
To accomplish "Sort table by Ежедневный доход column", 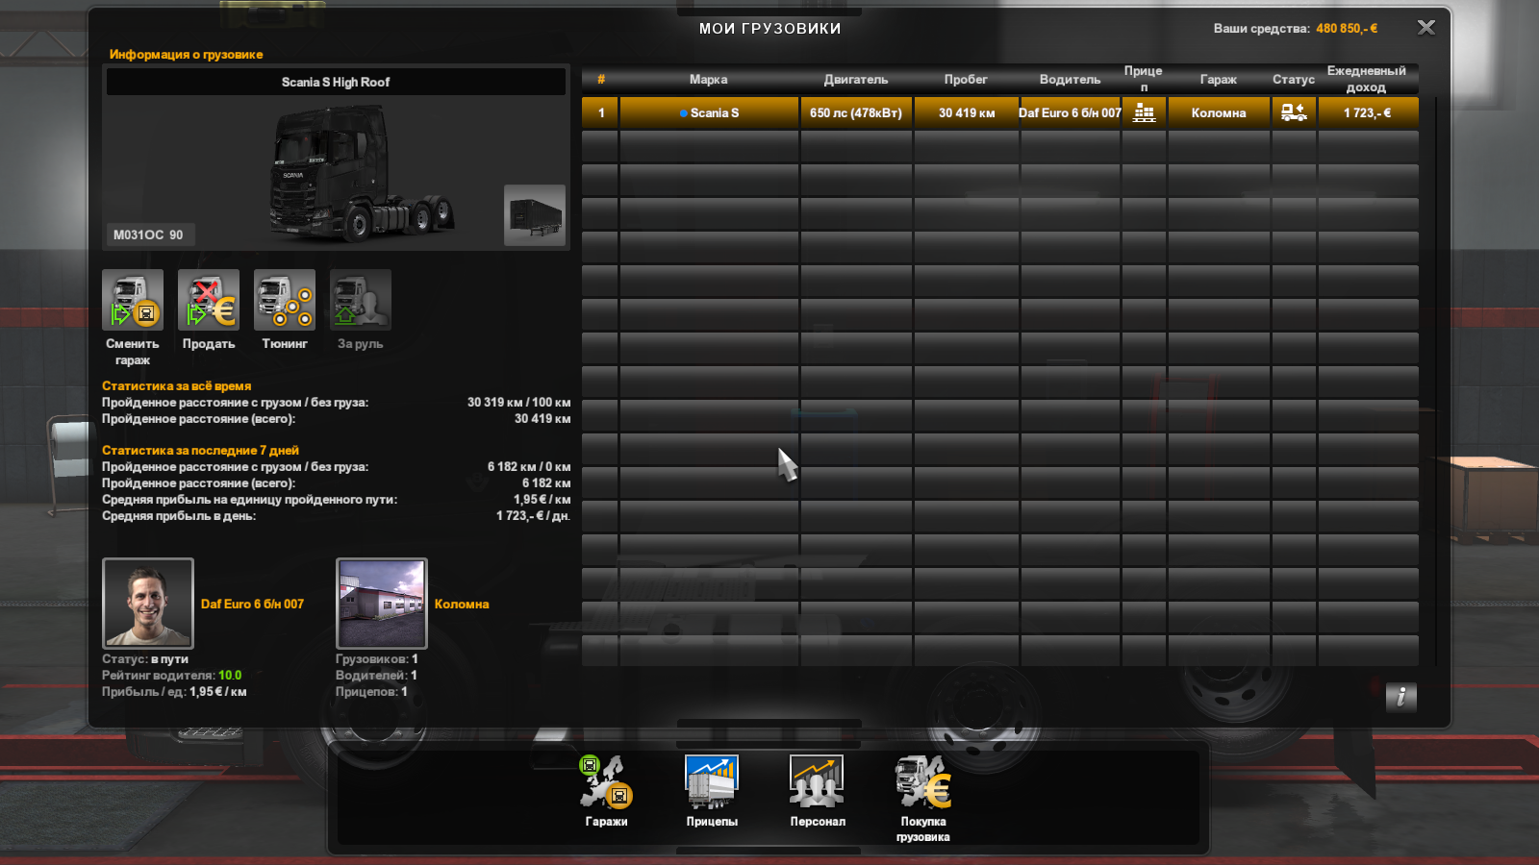I will [1367, 79].
